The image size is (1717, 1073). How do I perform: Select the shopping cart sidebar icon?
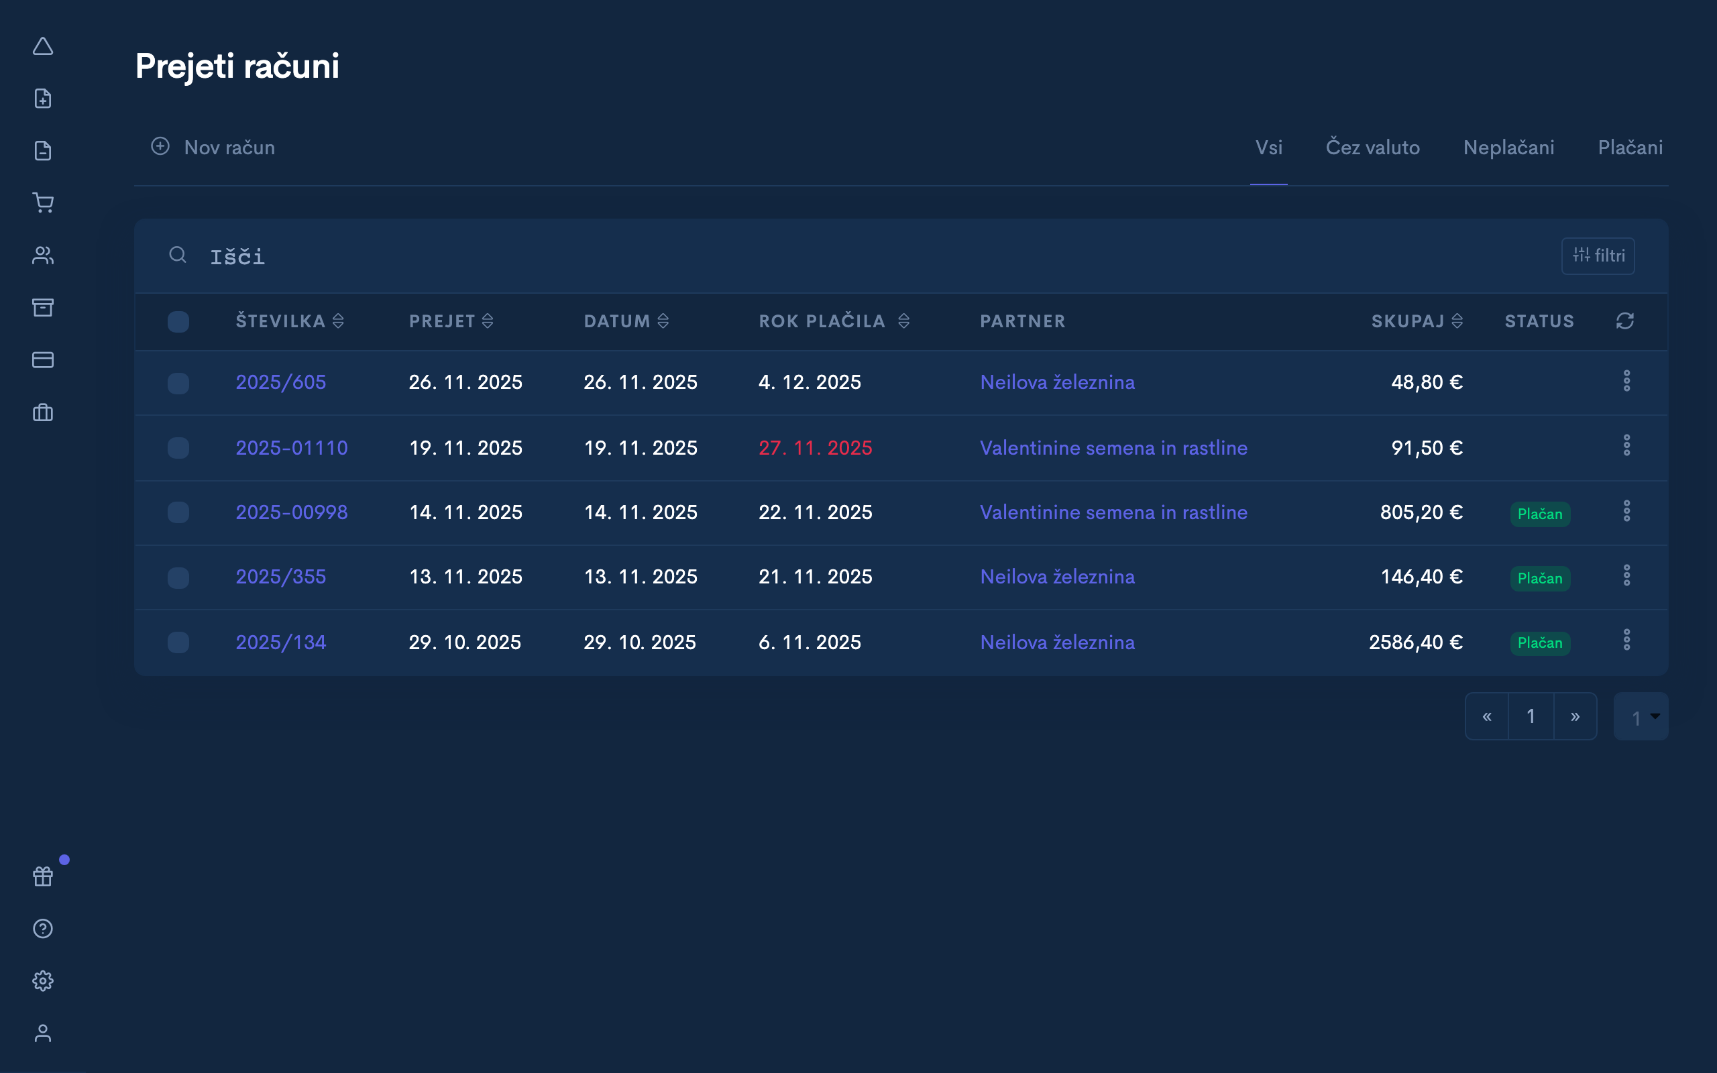44,203
